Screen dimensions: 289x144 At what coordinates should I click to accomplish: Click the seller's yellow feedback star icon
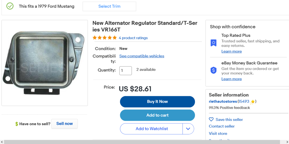(253, 102)
